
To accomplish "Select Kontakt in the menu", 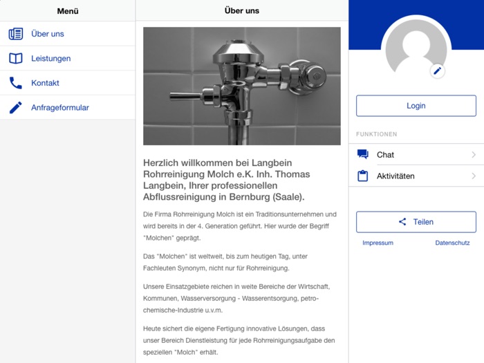I will pyautogui.click(x=68, y=83).
